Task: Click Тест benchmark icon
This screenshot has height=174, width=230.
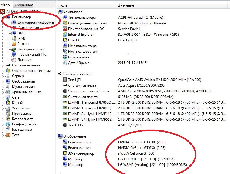Action: coord(8,135)
